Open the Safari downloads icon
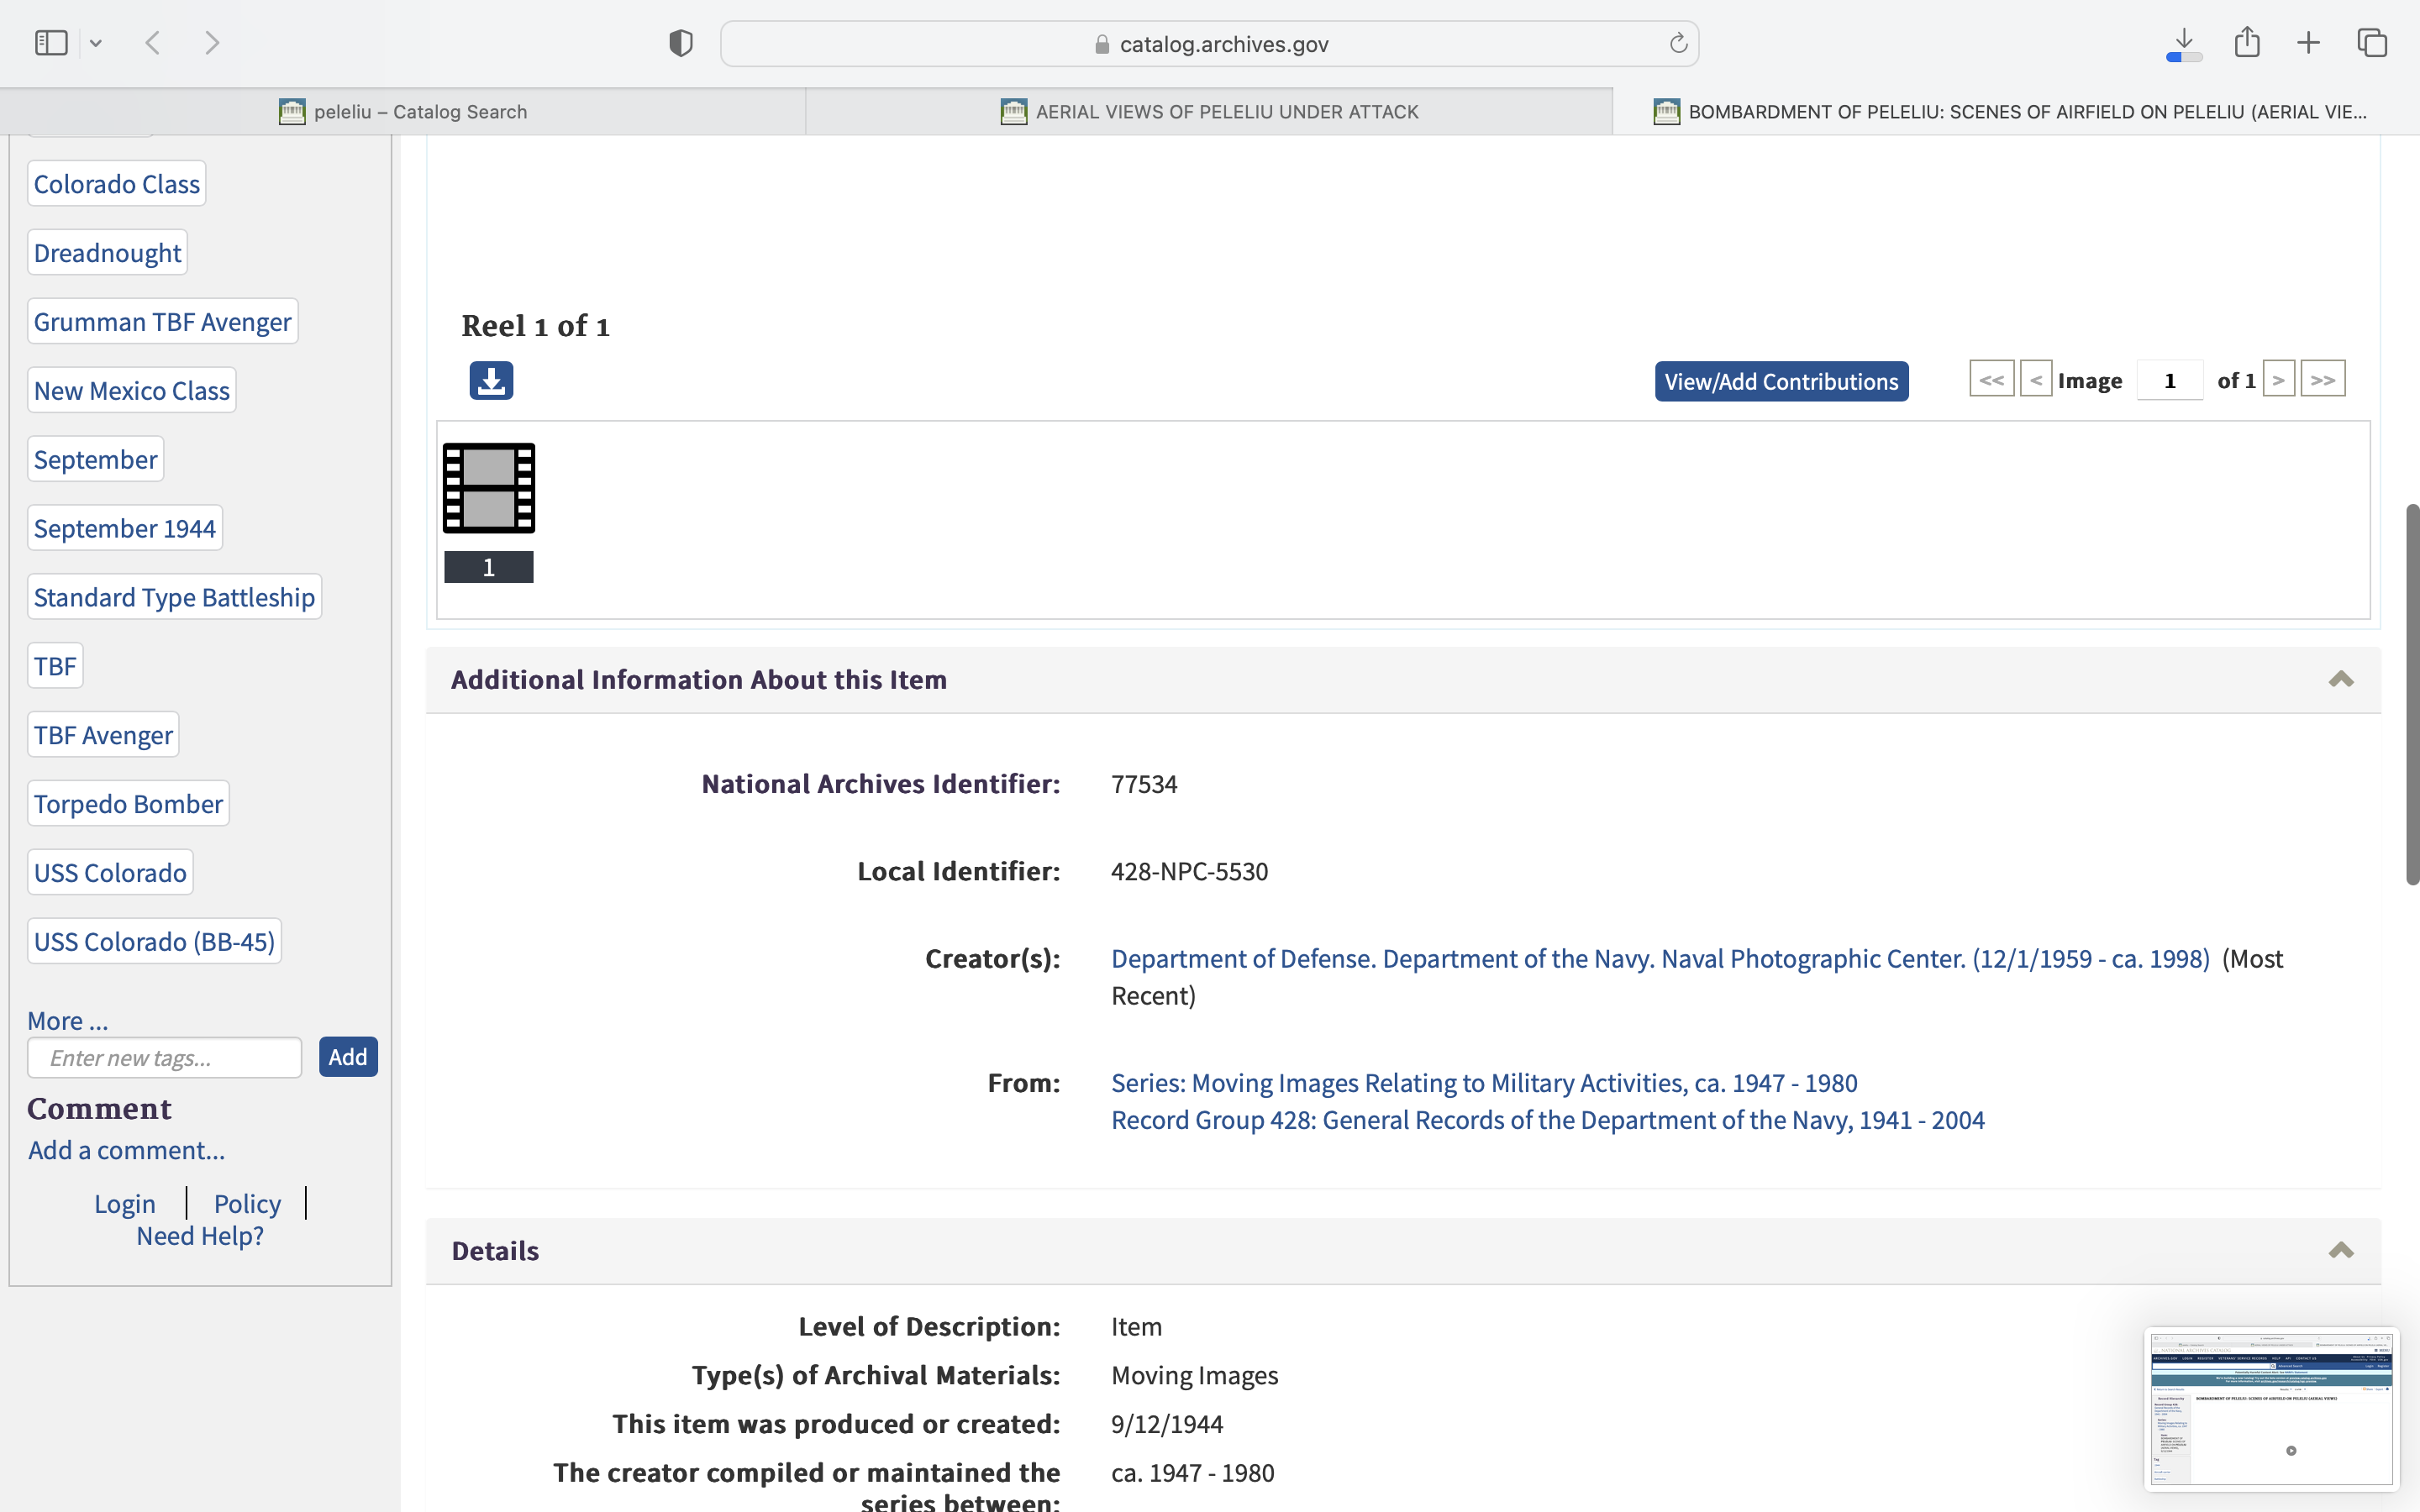The image size is (2420, 1512). click(2184, 43)
